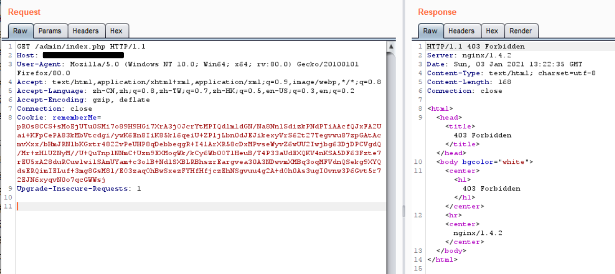
Task: Select the request Raw tab
Action: pos(20,31)
